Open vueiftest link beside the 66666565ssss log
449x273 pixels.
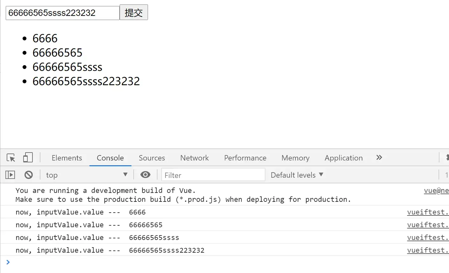(x=428, y=237)
